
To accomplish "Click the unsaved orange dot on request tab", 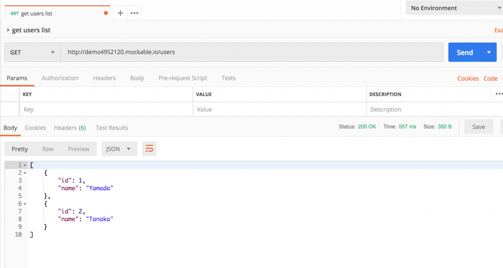I will [x=106, y=13].
